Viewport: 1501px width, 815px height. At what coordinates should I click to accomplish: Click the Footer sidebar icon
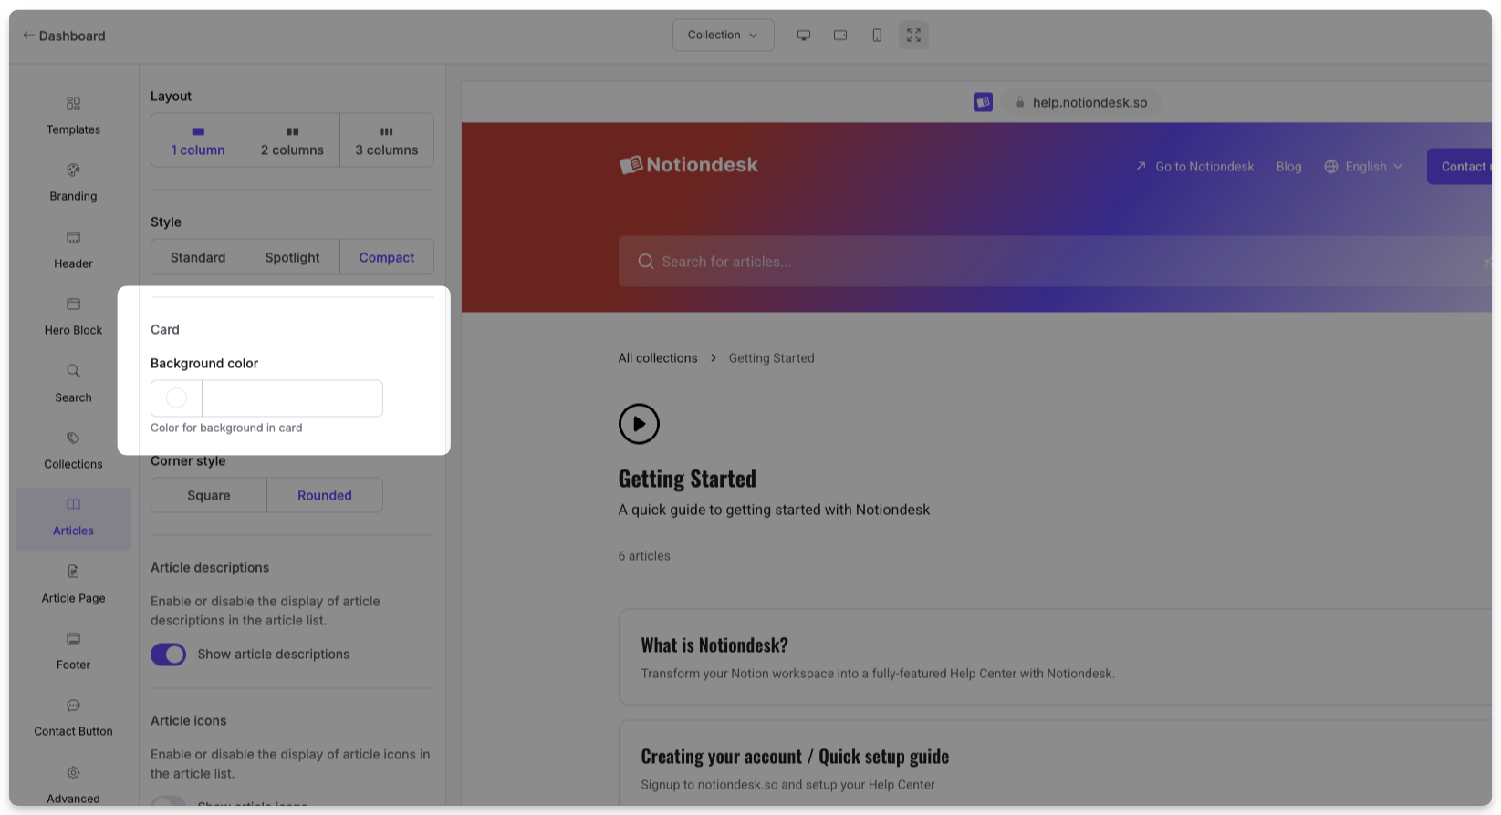73,638
